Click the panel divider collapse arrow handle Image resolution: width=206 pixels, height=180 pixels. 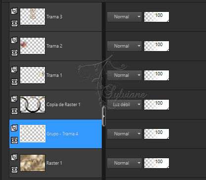(104, 116)
